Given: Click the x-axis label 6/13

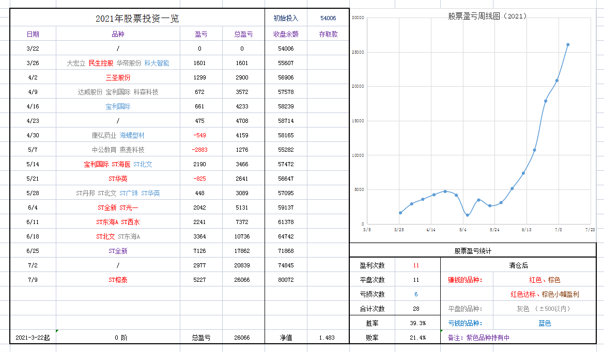Looking at the screenshot, I should (x=526, y=230).
